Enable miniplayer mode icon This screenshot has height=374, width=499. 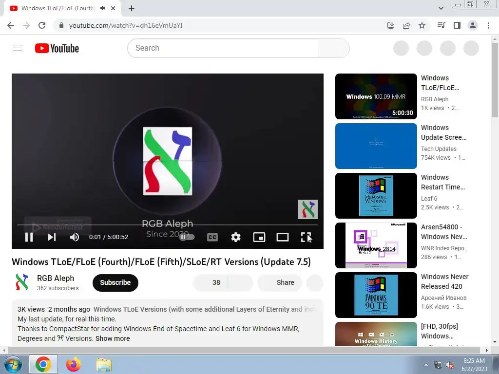[259, 237]
